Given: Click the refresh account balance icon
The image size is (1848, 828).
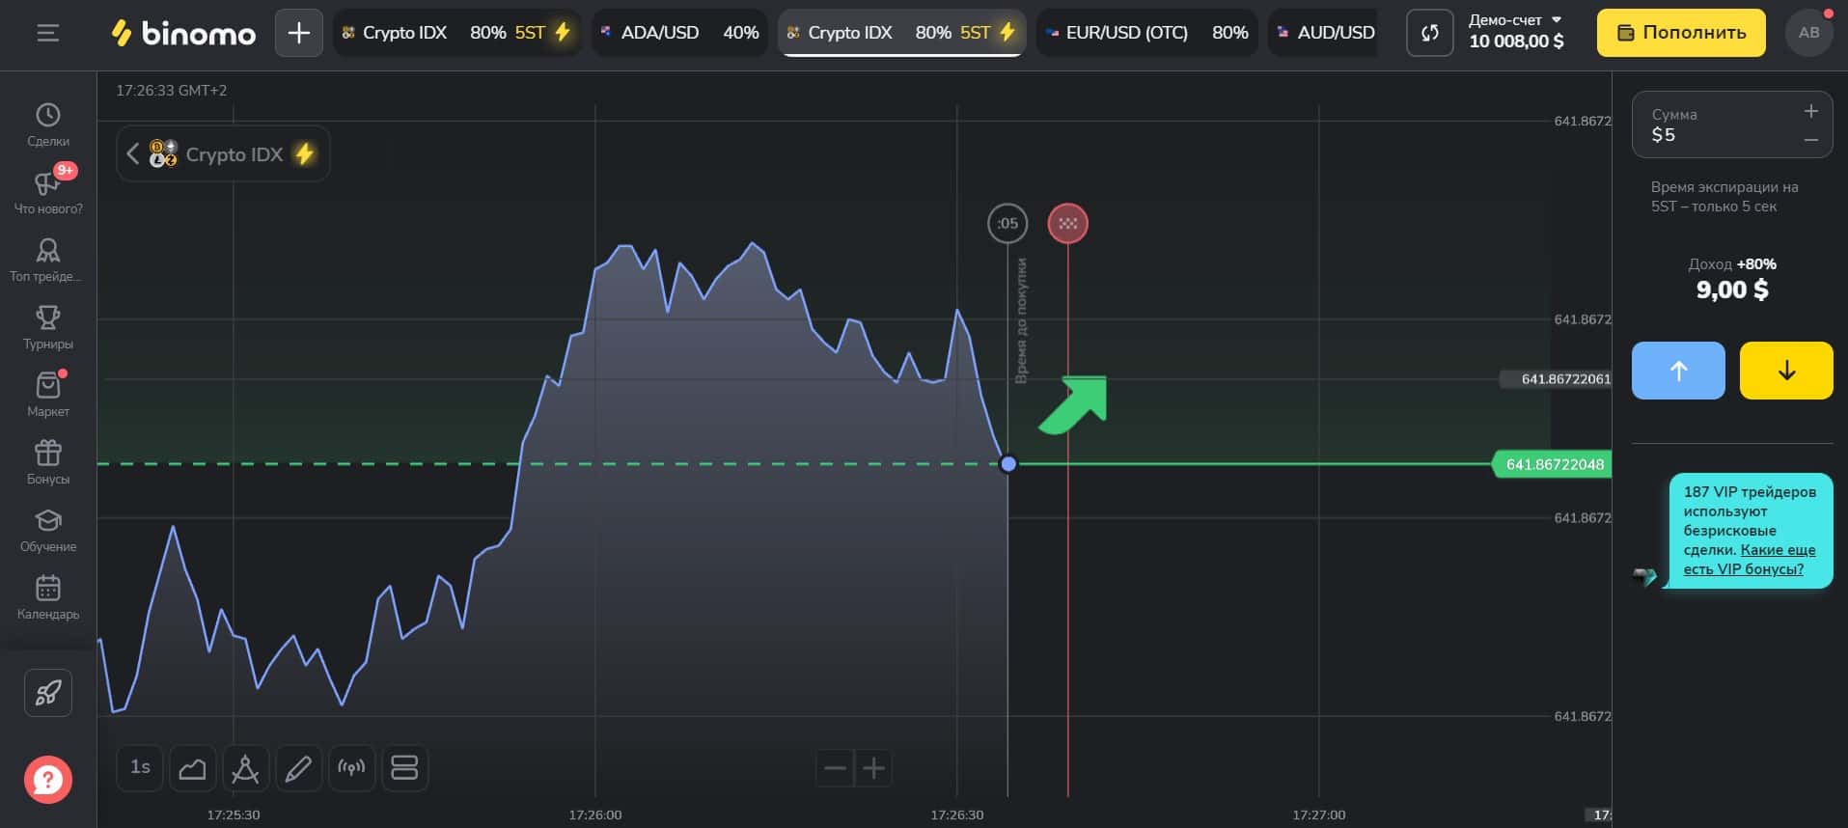Looking at the screenshot, I should pyautogui.click(x=1429, y=33).
